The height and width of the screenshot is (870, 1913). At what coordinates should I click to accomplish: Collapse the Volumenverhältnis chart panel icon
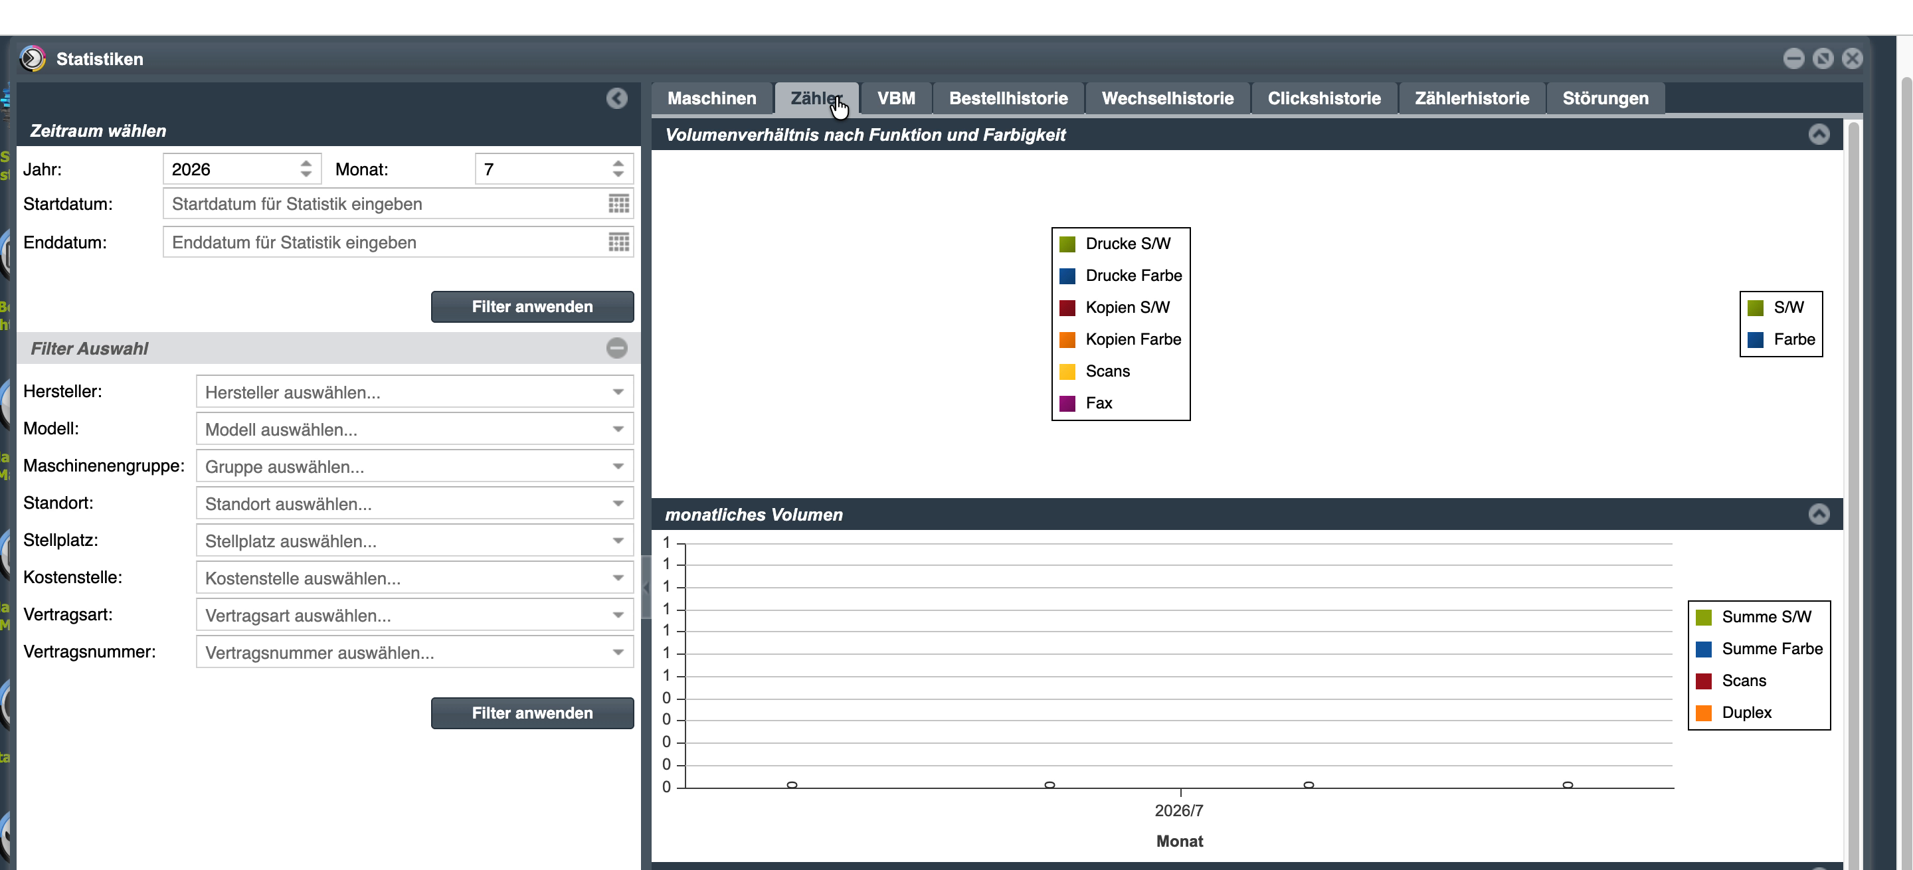click(1819, 135)
